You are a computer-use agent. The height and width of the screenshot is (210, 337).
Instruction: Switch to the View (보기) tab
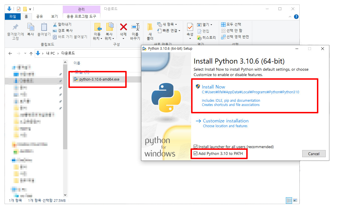click(54, 16)
